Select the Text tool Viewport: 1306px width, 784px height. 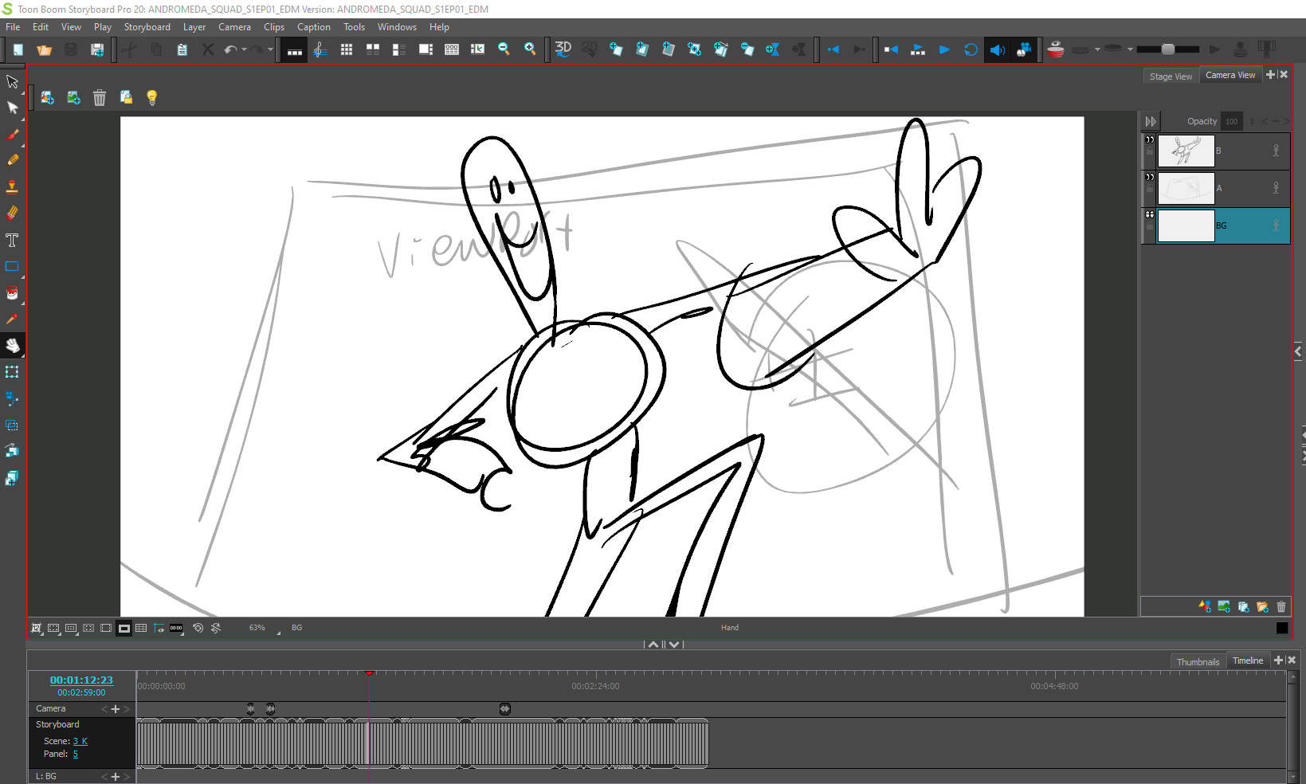click(12, 240)
